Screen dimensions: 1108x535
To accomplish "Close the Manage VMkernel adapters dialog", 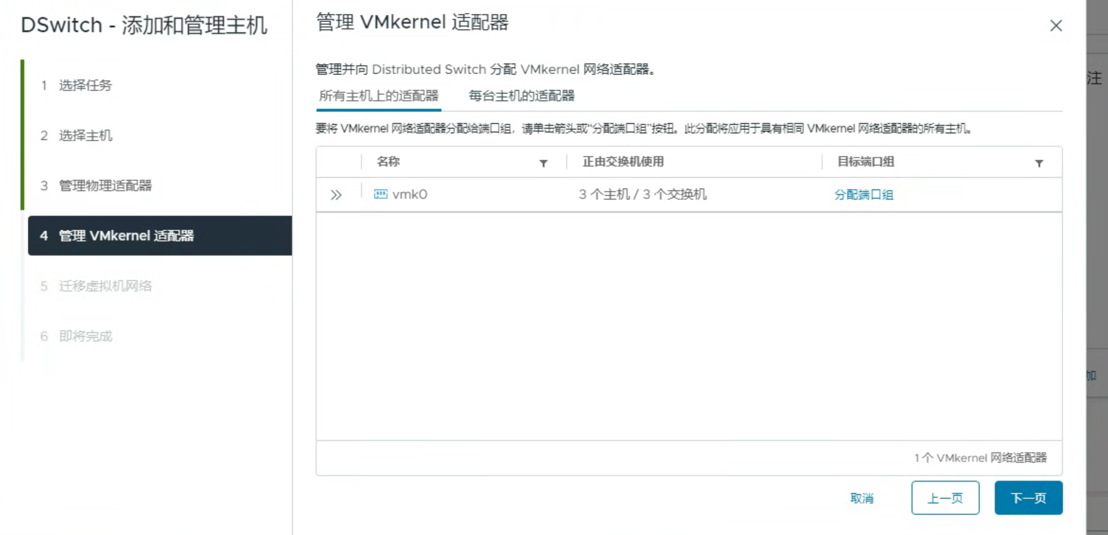I will click(x=1056, y=26).
